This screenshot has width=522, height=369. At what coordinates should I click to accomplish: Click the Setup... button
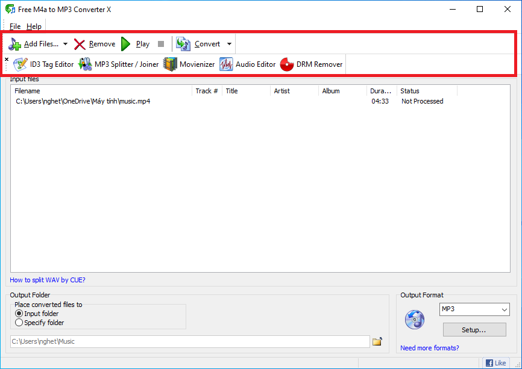click(474, 330)
